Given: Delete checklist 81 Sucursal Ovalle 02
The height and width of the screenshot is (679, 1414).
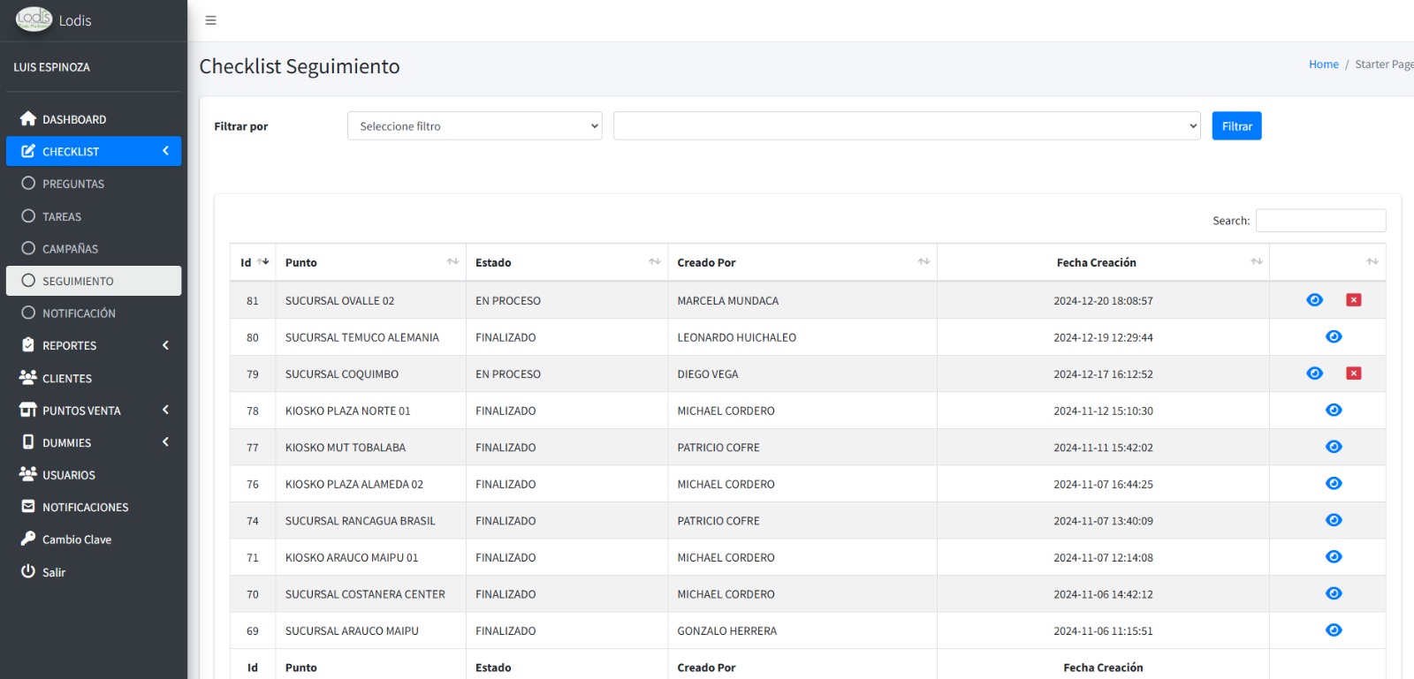Looking at the screenshot, I should pos(1353,300).
